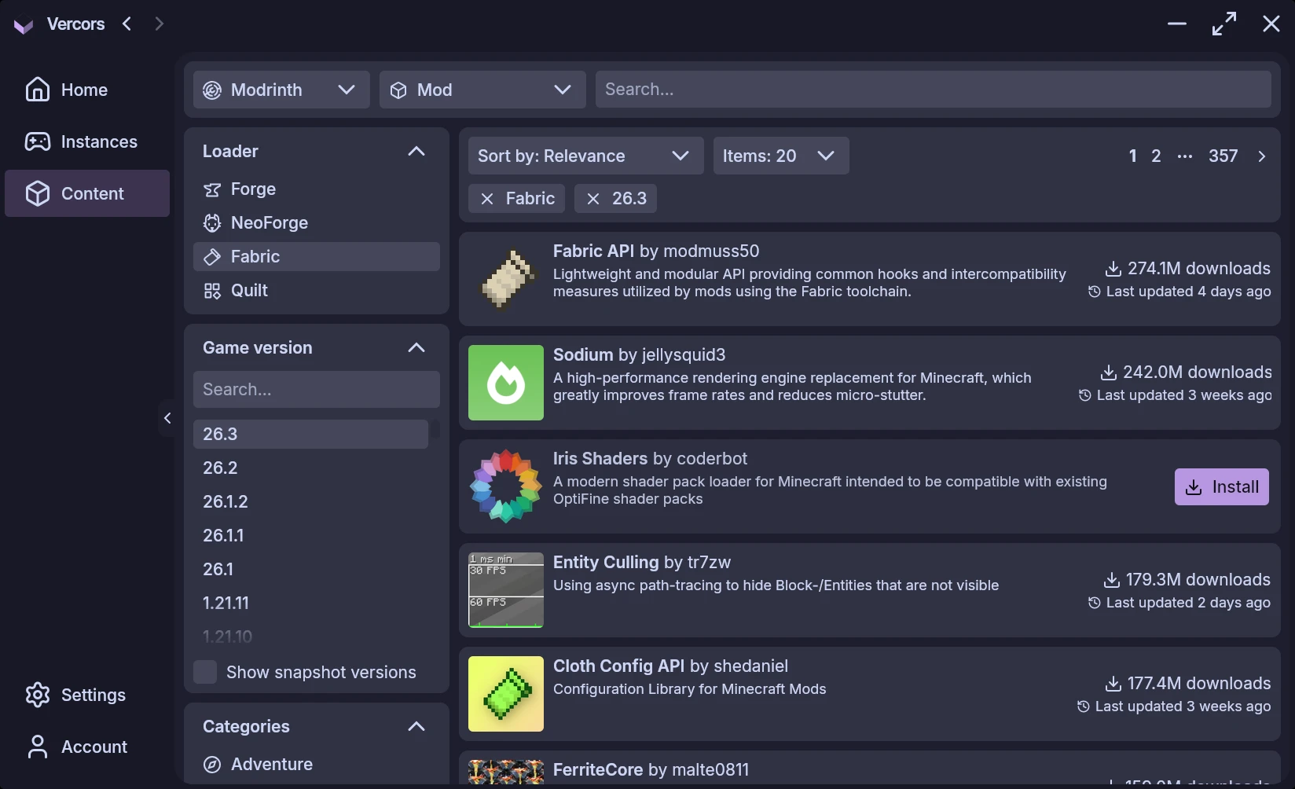Open the Fabric API mod title
Image resolution: width=1295 pixels, height=789 pixels.
pos(593,251)
